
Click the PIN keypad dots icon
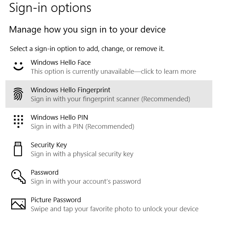tap(18, 122)
